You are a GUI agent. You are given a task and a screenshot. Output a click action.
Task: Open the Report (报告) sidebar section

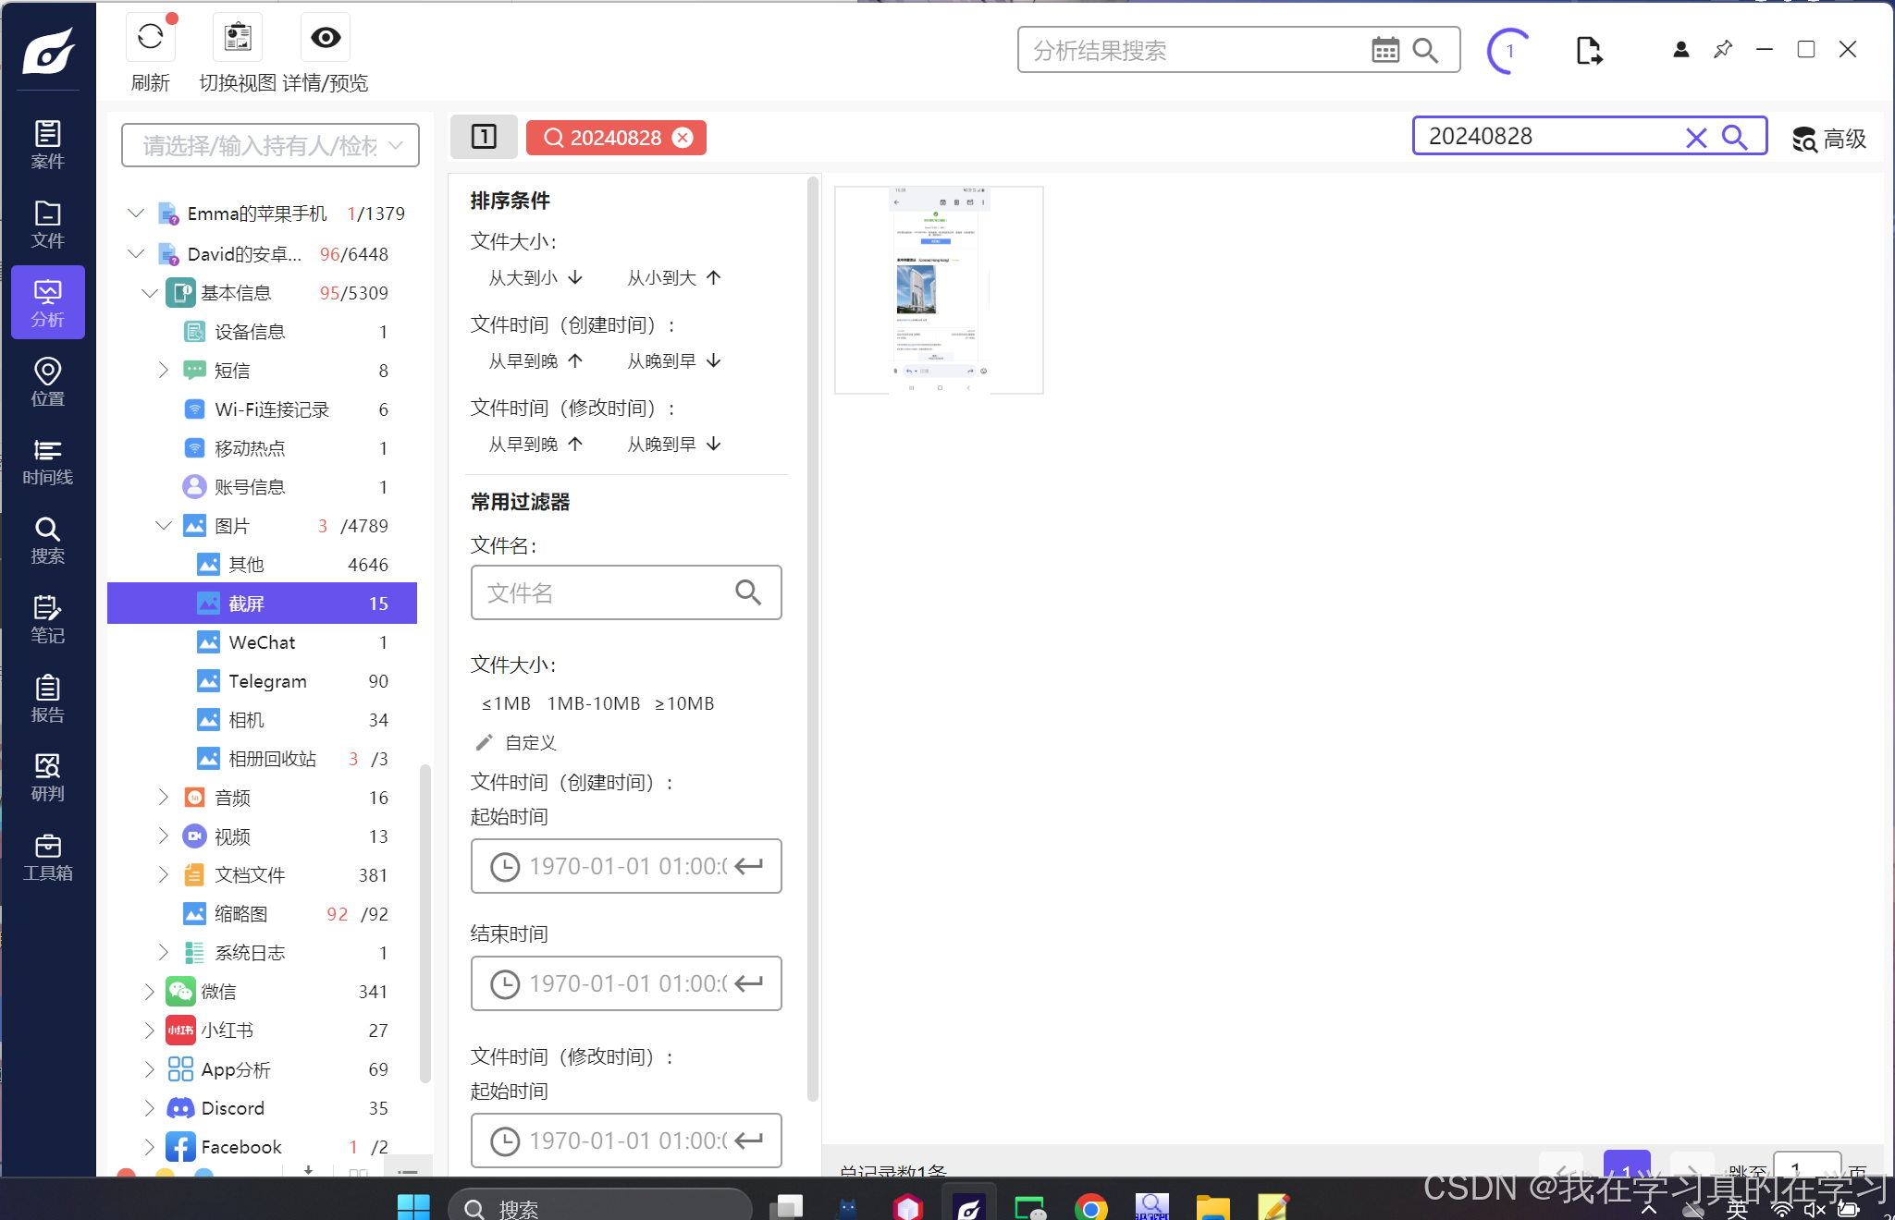tap(48, 699)
